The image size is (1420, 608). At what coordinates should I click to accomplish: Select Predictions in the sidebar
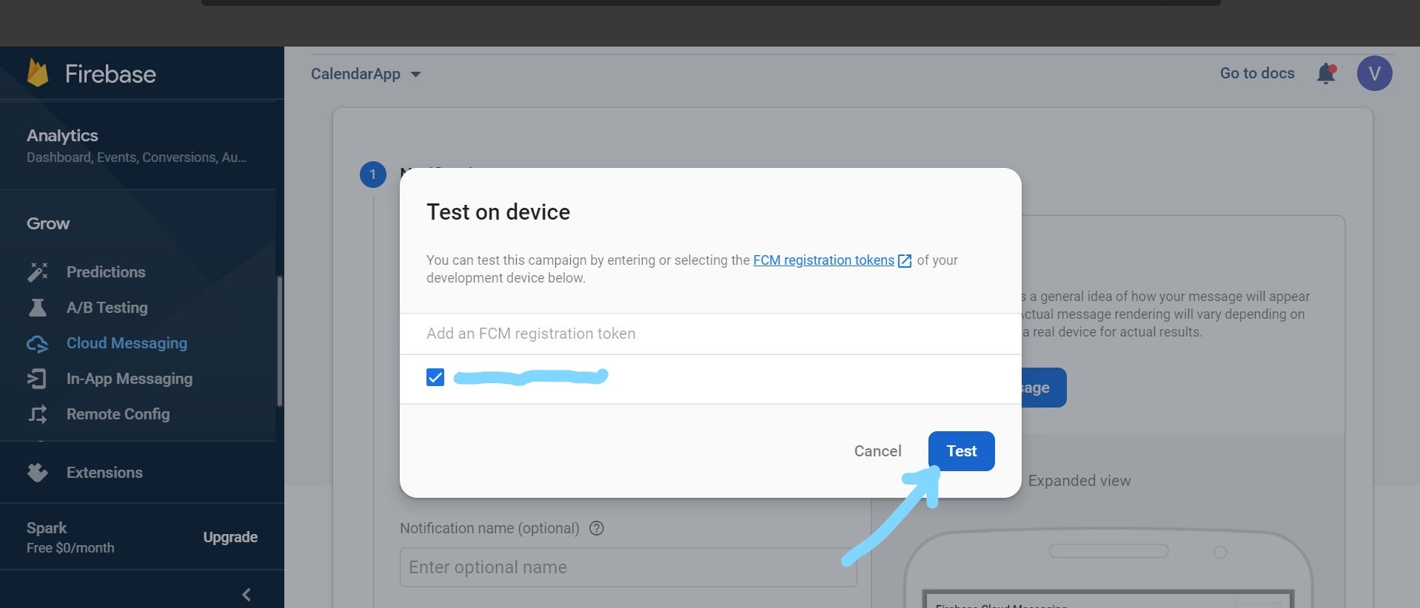pos(106,272)
